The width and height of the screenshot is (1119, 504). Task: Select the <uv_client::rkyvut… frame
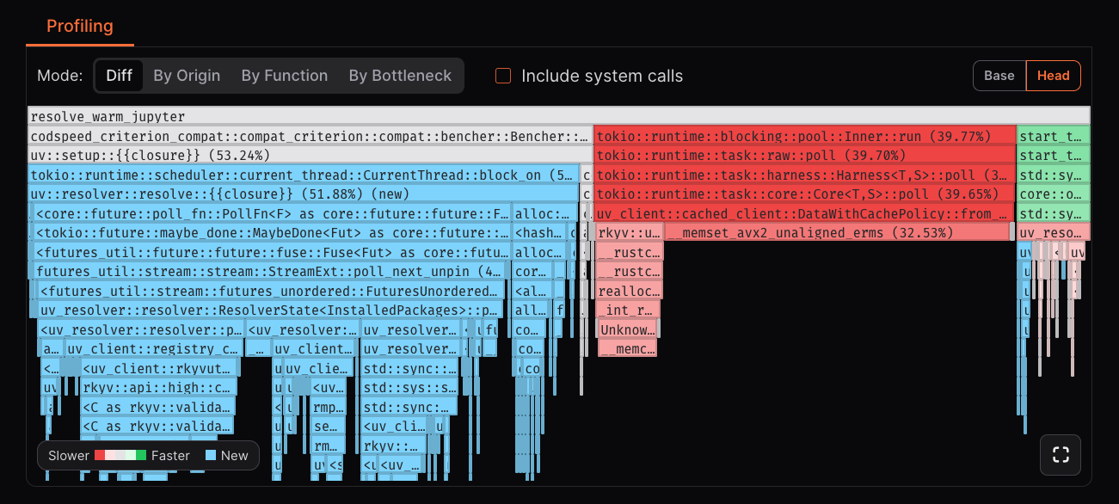(x=161, y=368)
